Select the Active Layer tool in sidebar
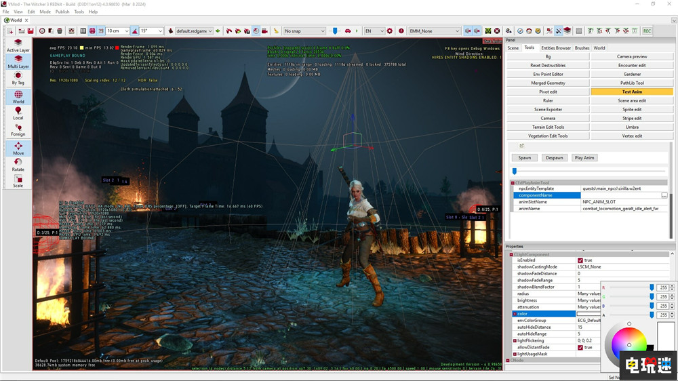Image resolution: width=678 pixels, height=381 pixels. [x=18, y=45]
